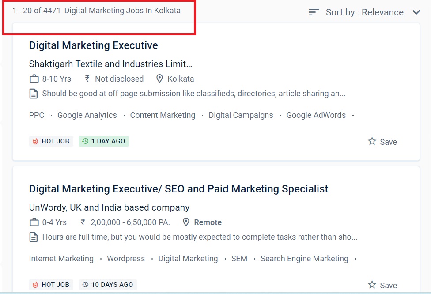Screen dimensions: 431x294
Task: Click Shaktigarh Textile and Industries company name
Action: pyautogui.click(x=110, y=64)
